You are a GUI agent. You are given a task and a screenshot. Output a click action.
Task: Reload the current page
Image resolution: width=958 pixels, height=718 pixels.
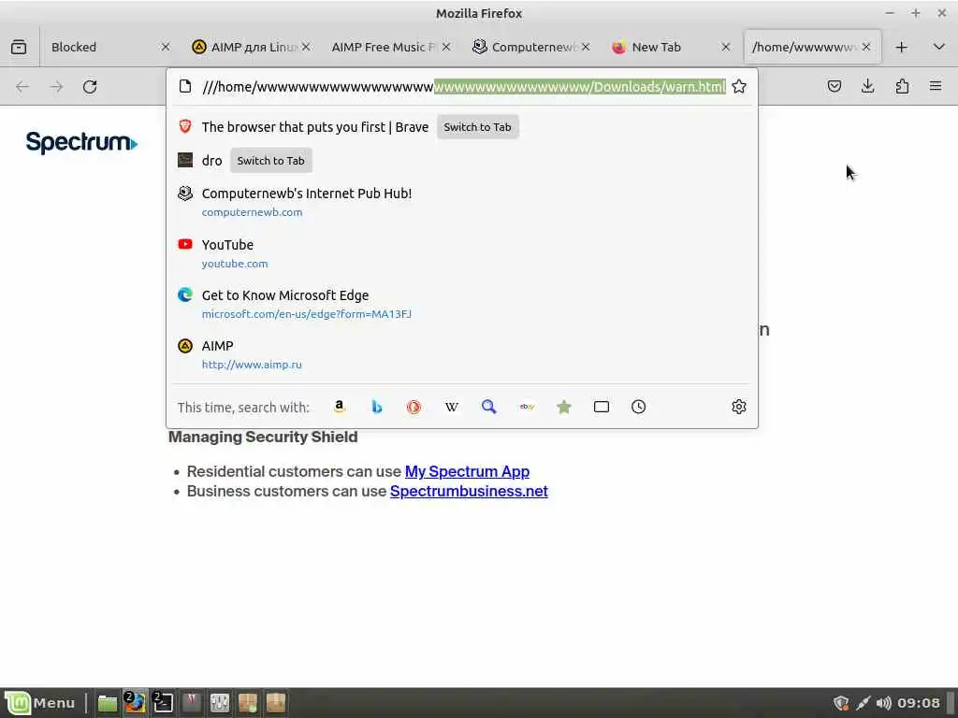pyautogui.click(x=90, y=87)
